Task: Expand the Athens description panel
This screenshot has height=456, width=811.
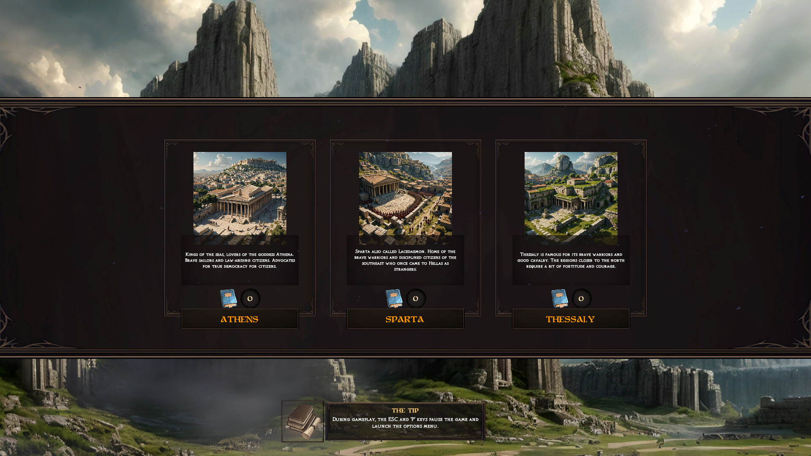Action: [x=239, y=261]
